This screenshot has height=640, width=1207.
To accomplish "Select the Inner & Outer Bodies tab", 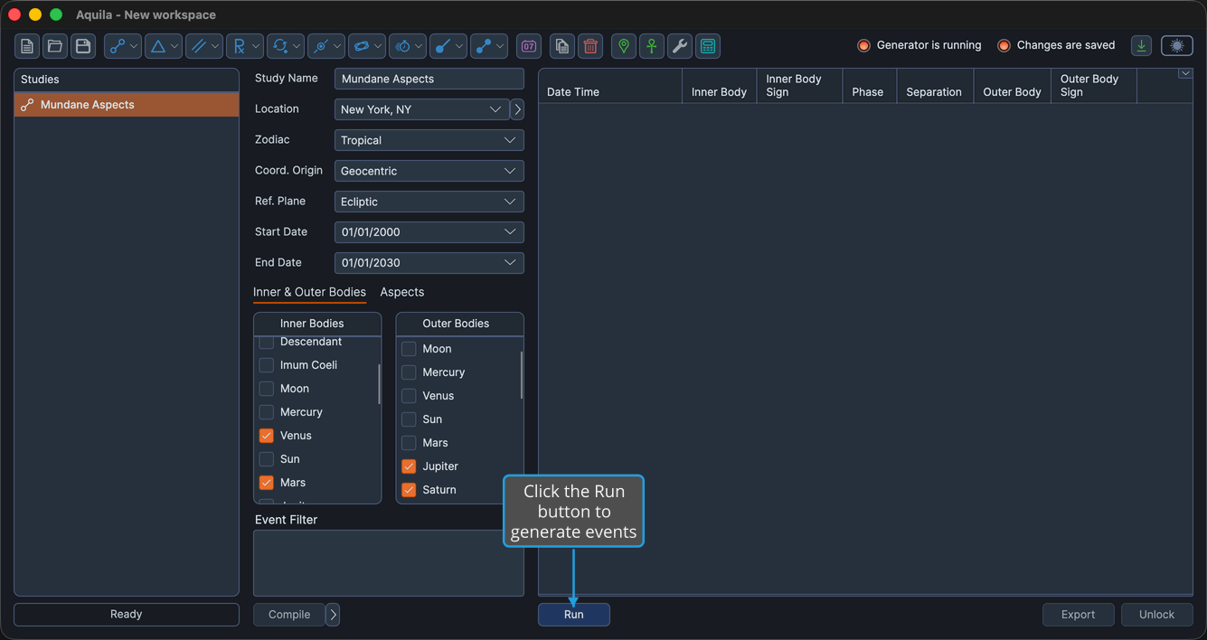I will pyautogui.click(x=309, y=292).
